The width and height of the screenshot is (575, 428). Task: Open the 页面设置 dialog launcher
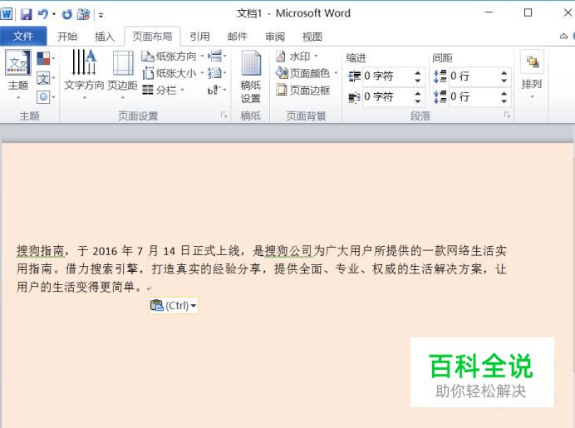[224, 116]
